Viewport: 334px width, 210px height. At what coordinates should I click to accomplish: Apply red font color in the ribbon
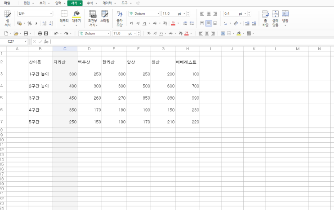[x=173, y=23]
